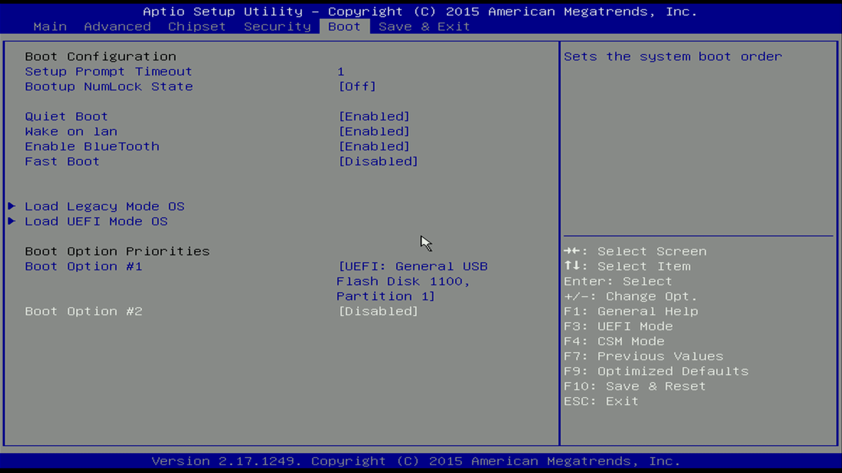Open the Boot Option #2 selector
Viewport: 842px width, 473px height.
click(378, 311)
